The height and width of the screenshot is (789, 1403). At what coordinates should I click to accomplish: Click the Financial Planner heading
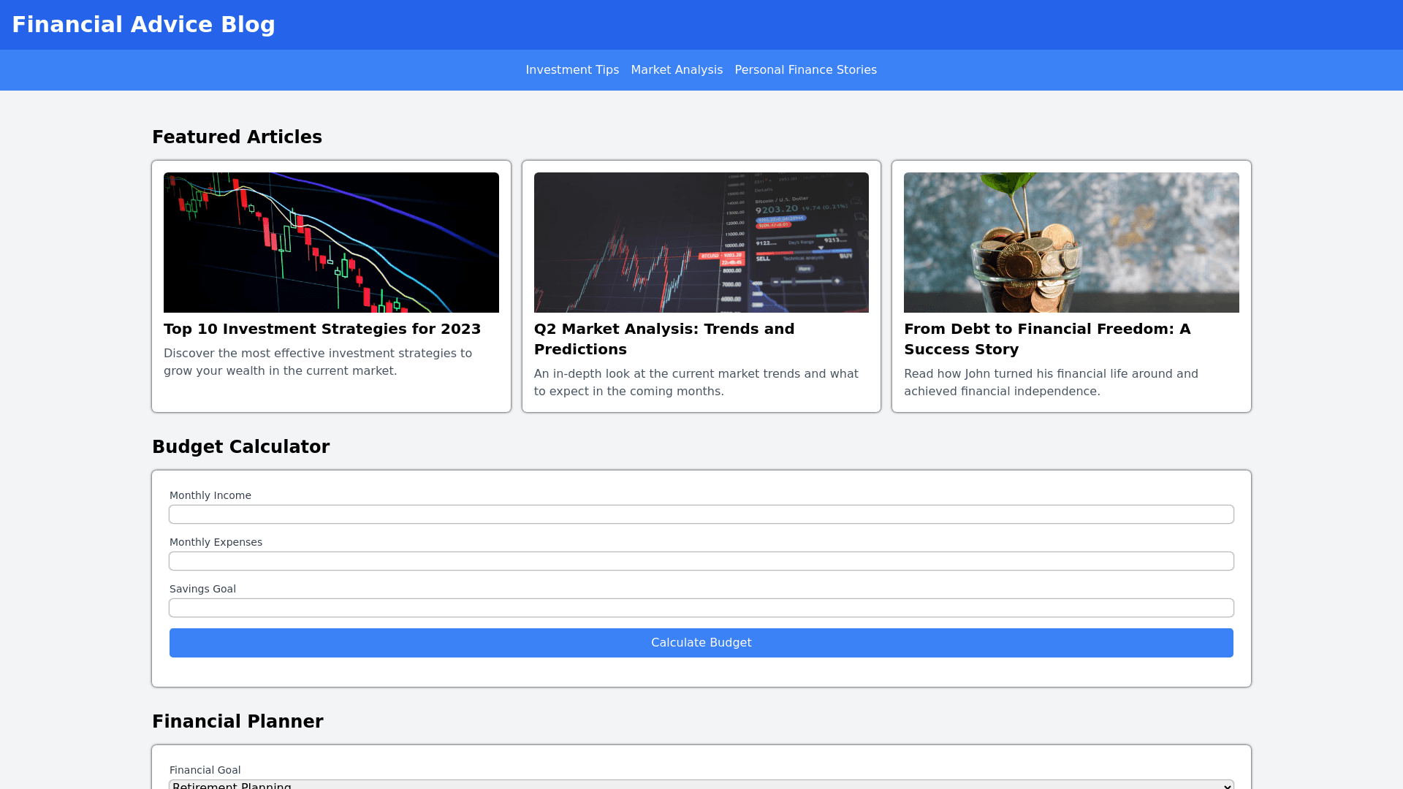pyautogui.click(x=237, y=722)
